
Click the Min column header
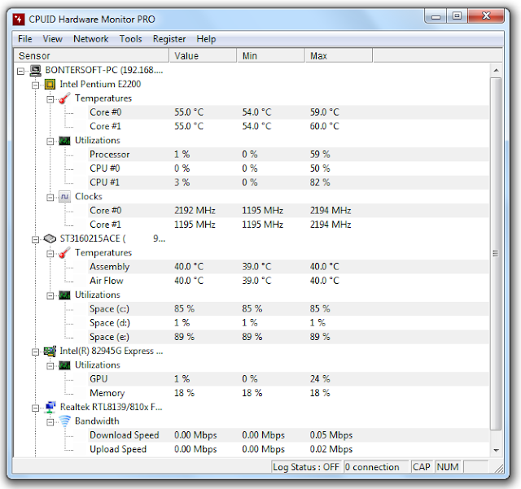point(271,55)
